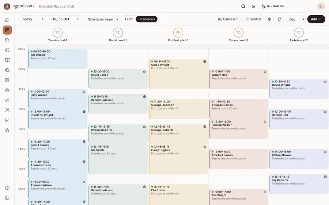The height and width of the screenshot is (205, 329).
Task: Open the SL user avatar menu
Action: 321,6
